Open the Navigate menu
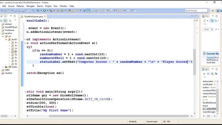222x125 pixels. (x=31, y=6)
